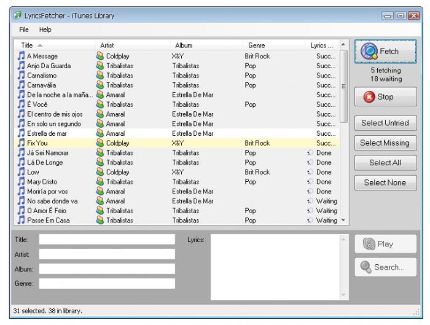Viewport: 430px width, 325px height.
Task: Click the status bar selection count text
Action: point(48,311)
